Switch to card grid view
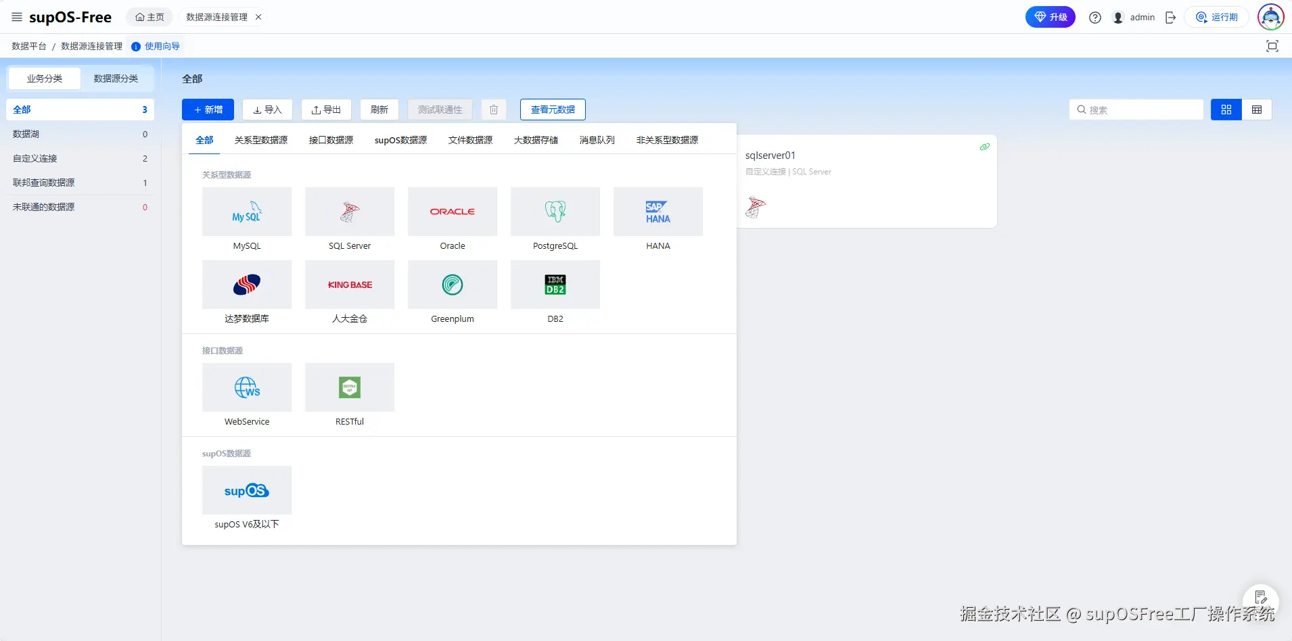Screen dimensions: 1292x641 [1226, 110]
